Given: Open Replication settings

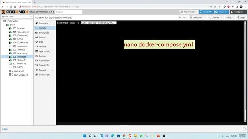Looking at the screenshot, I should pyautogui.click(x=44, y=61).
